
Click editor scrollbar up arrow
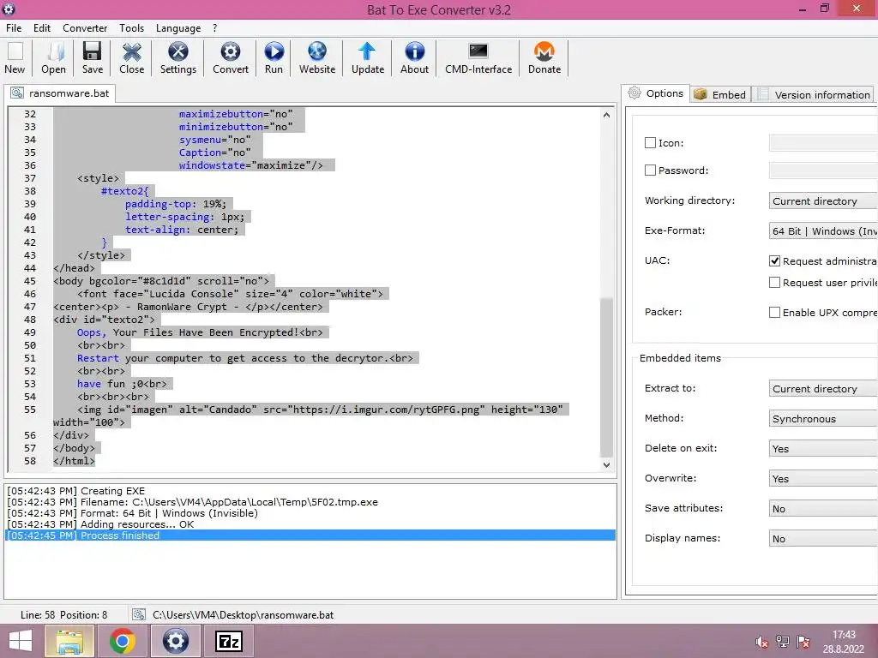pos(606,115)
